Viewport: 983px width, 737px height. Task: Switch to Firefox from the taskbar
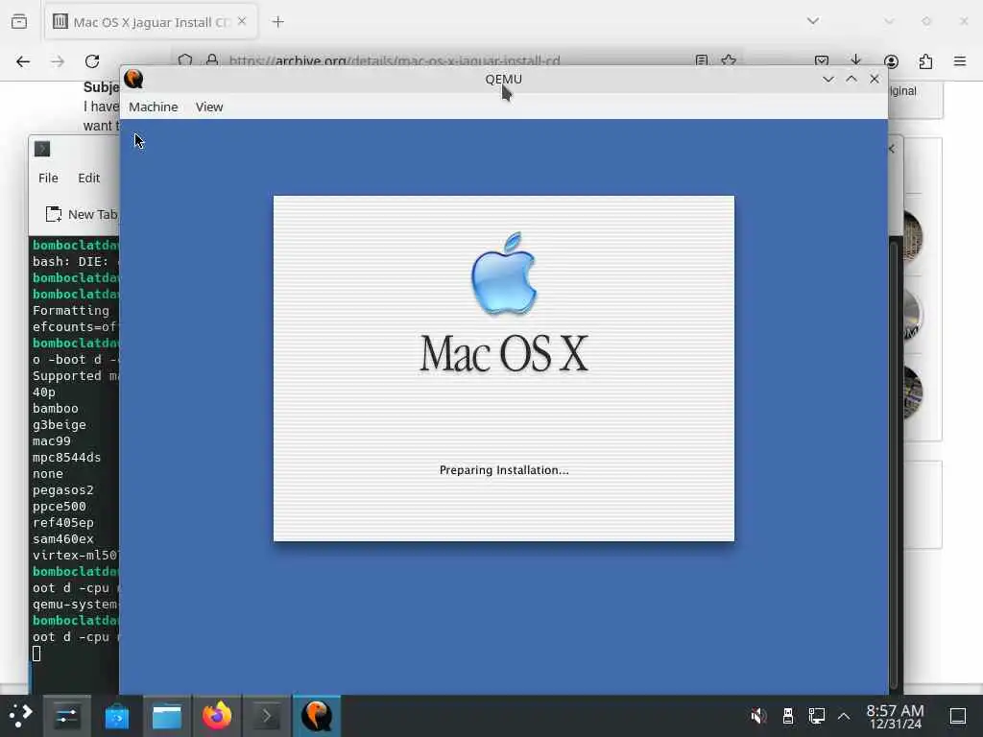coord(217,716)
